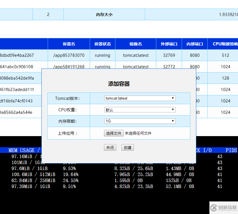Expand the CPU权重 dropdown
This screenshot has height=214, width=238.
pos(140,110)
